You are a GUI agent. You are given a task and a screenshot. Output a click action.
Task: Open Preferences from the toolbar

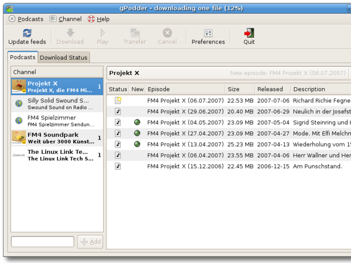point(208,37)
